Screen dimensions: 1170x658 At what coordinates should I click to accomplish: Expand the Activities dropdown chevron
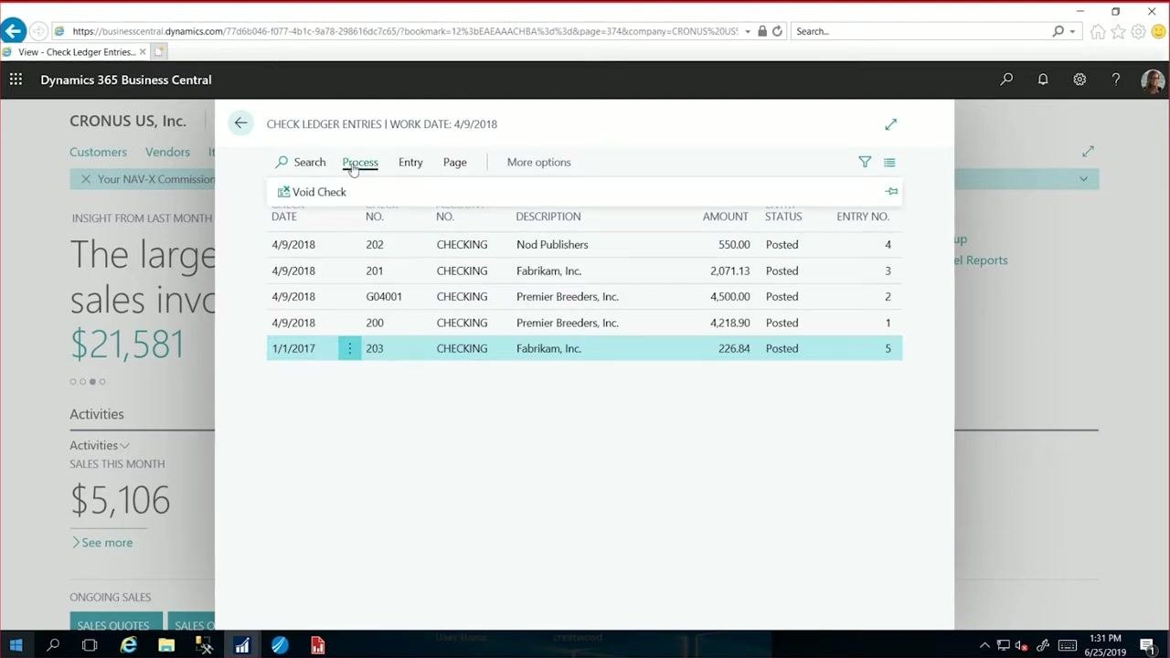click(124, 446)
